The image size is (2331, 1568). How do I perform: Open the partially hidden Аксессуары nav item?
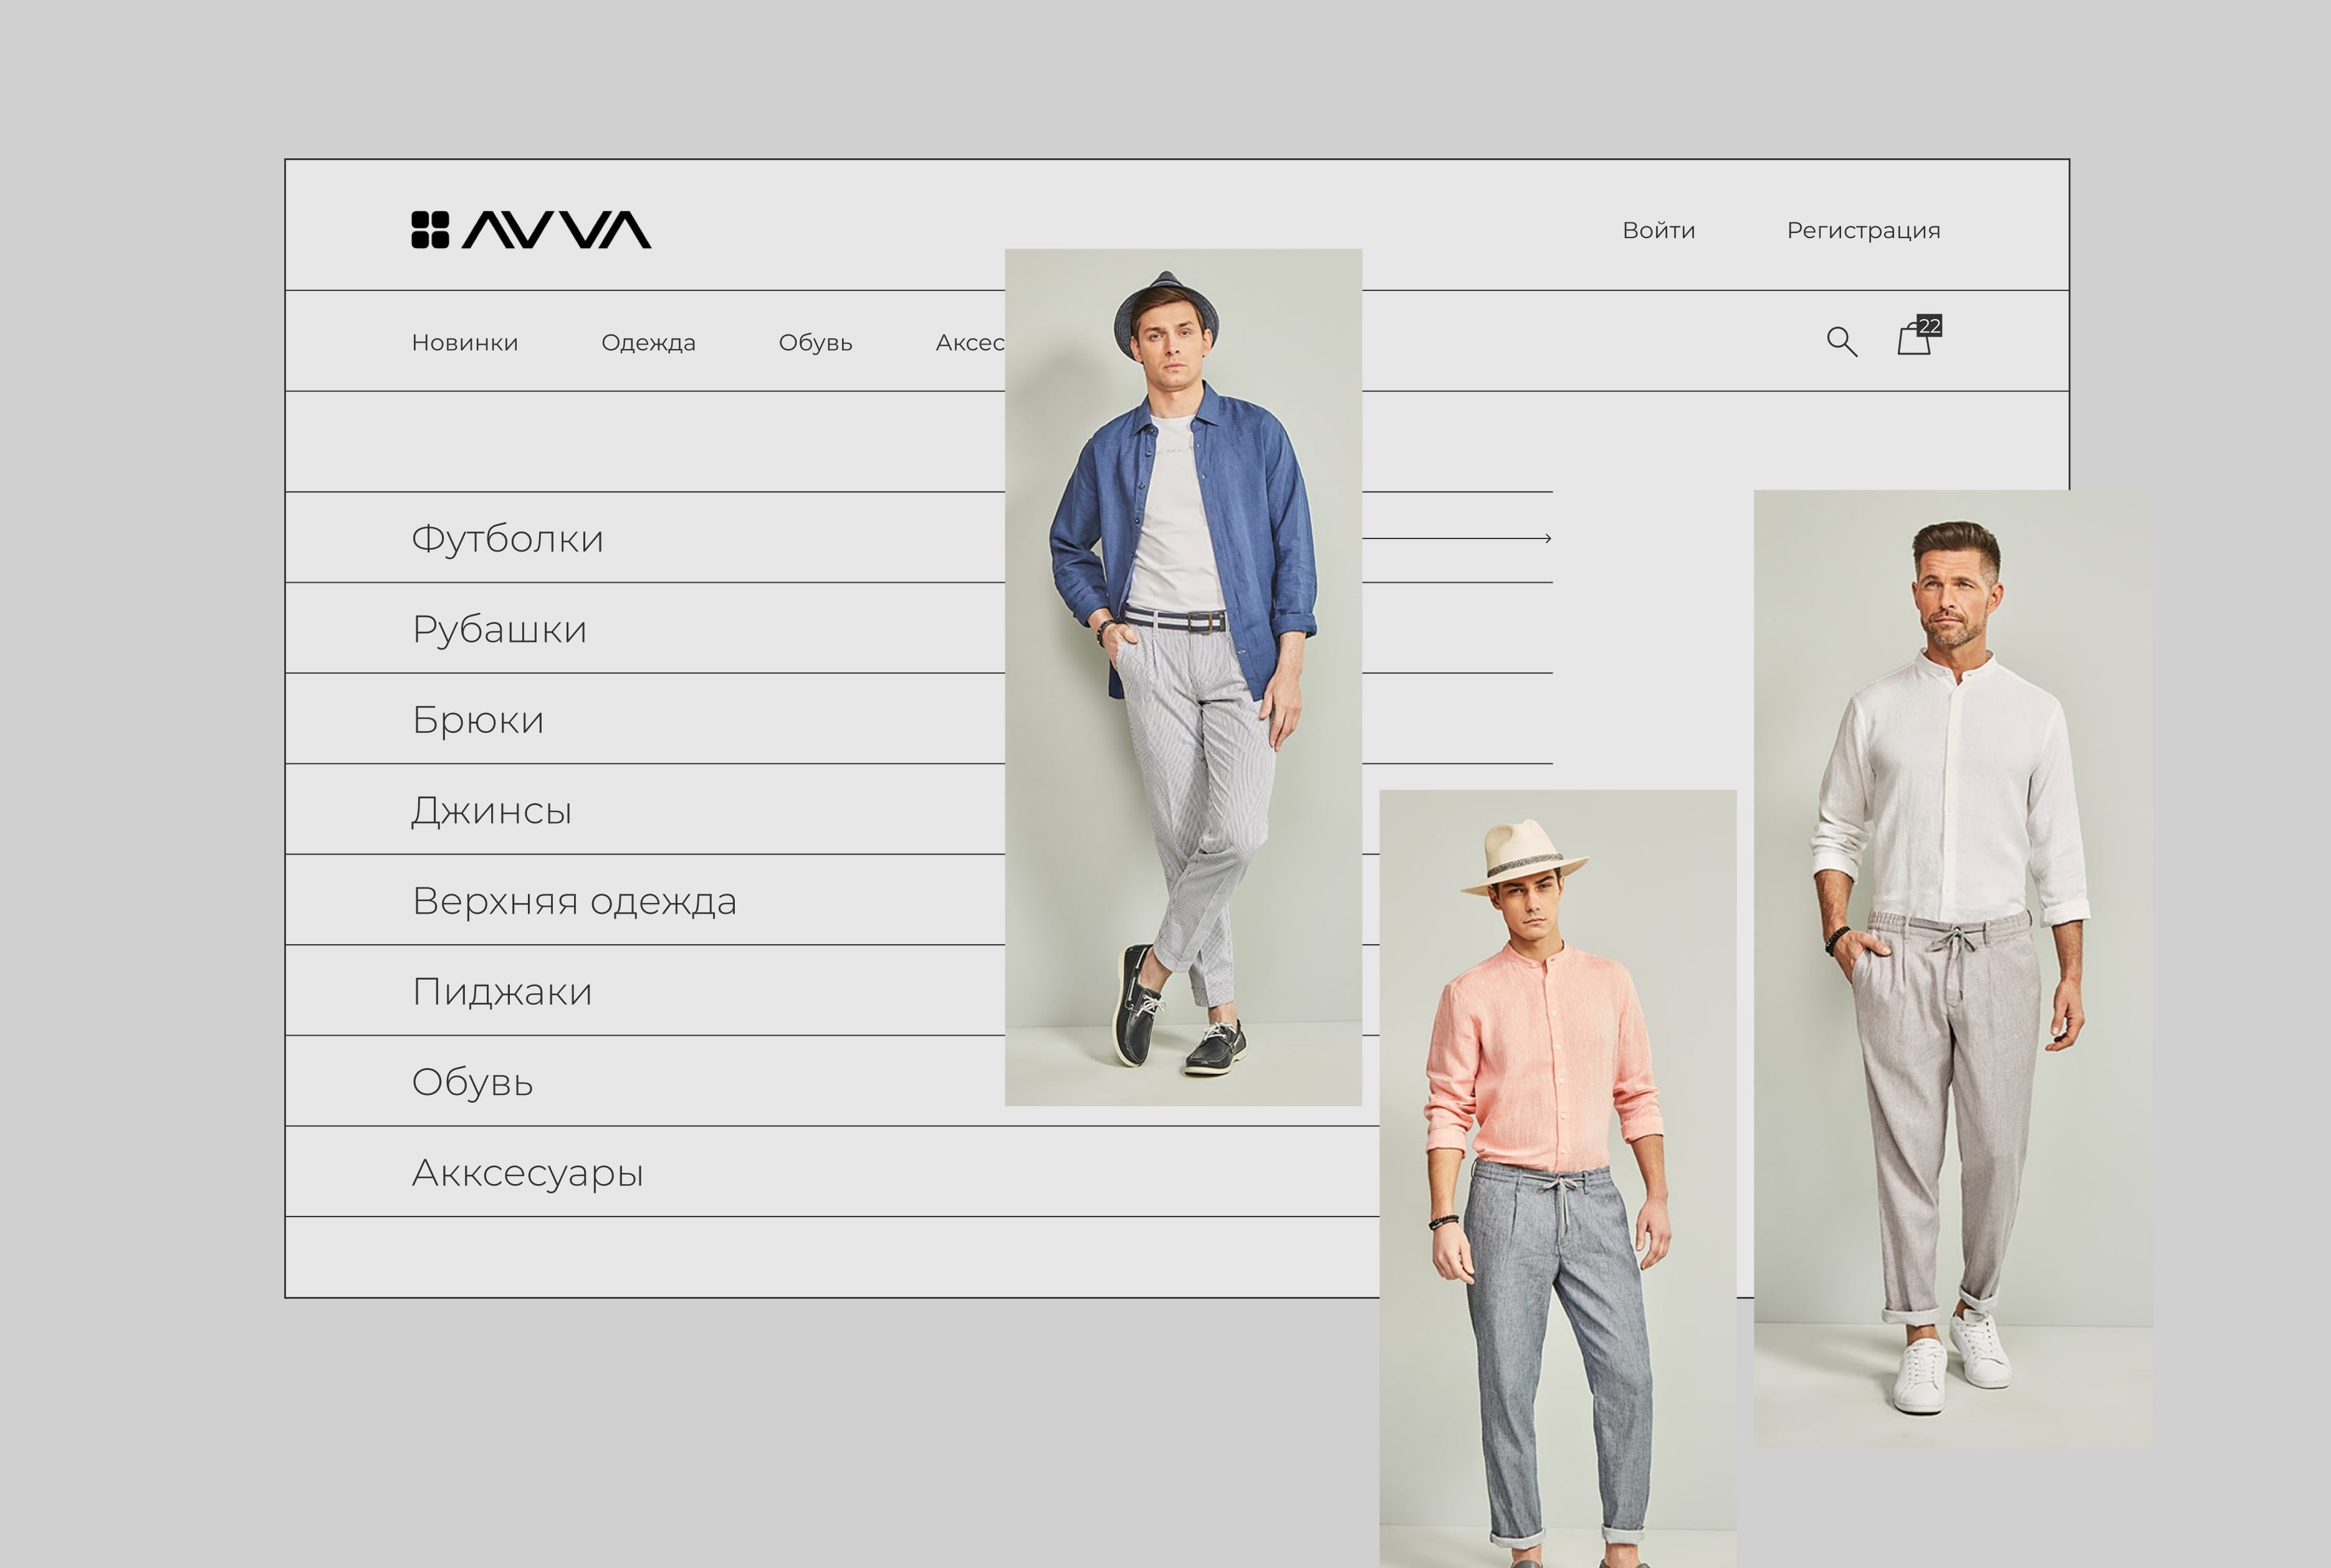pyautogui.click(x=969, y=343)
